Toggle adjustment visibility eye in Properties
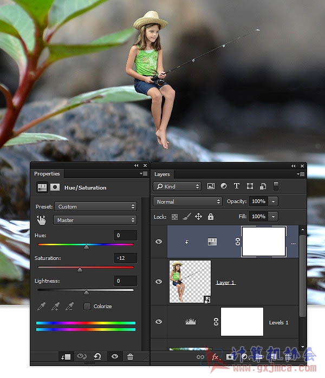This screenshot has width=325, height=378. coord(114,356)
